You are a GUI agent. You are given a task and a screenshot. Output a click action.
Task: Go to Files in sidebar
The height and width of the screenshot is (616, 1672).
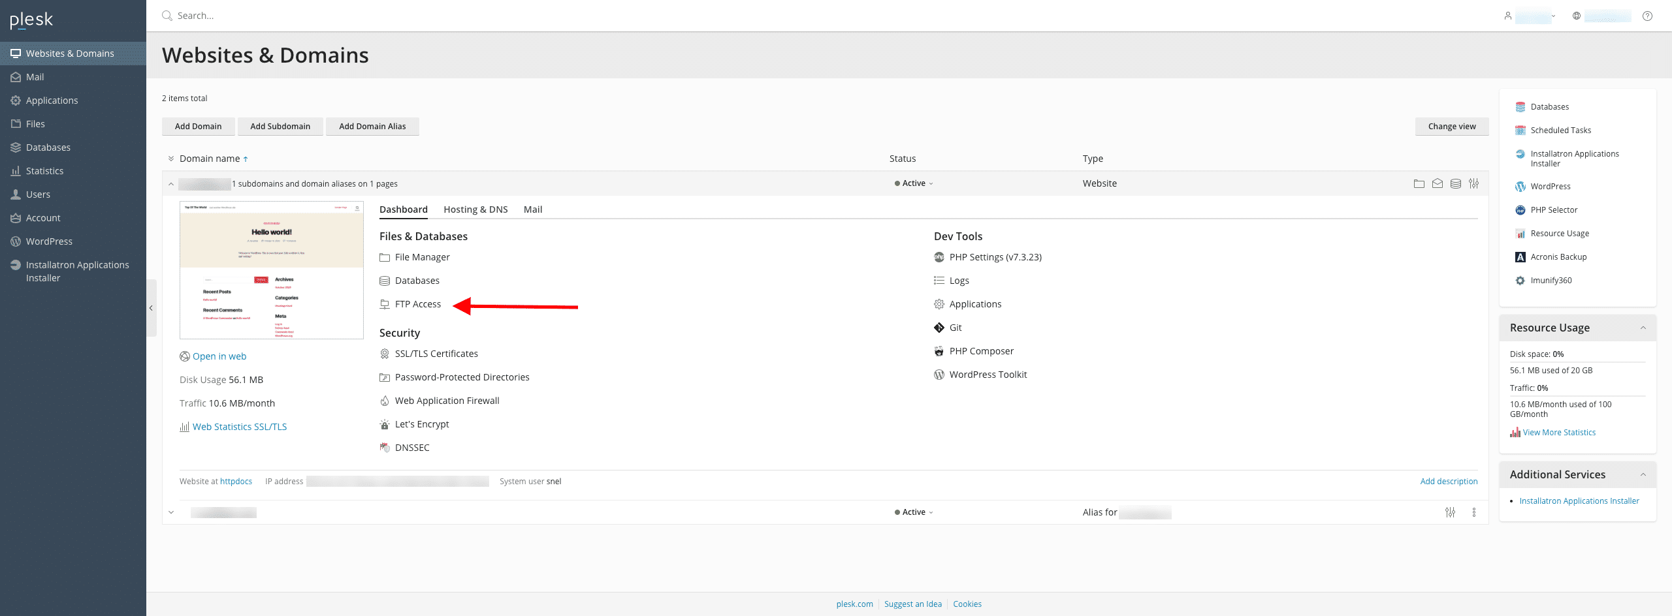coord(73,124)
